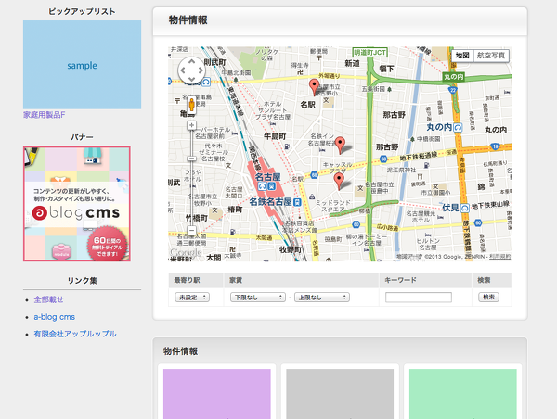Click the gray property thumbnail
Screen dimensions: 557x419
tap(340, 394)
